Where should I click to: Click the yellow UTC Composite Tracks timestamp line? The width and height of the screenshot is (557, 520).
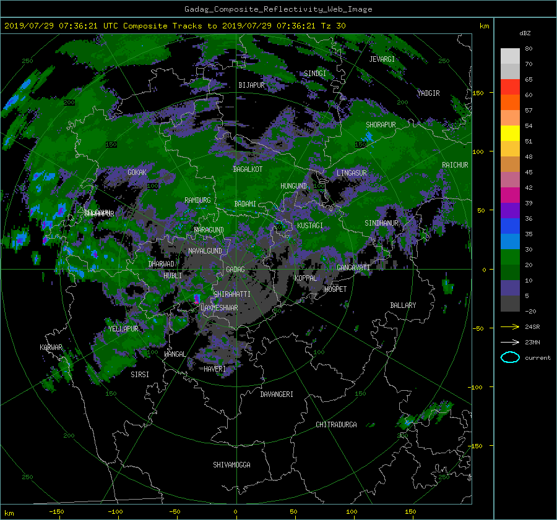tap(175, 26)
